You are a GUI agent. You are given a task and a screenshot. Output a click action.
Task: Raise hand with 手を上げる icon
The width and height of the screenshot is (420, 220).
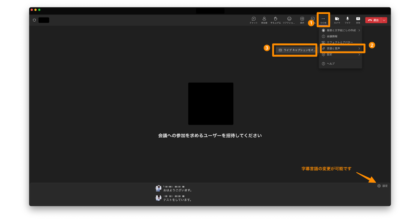(276, 20)
